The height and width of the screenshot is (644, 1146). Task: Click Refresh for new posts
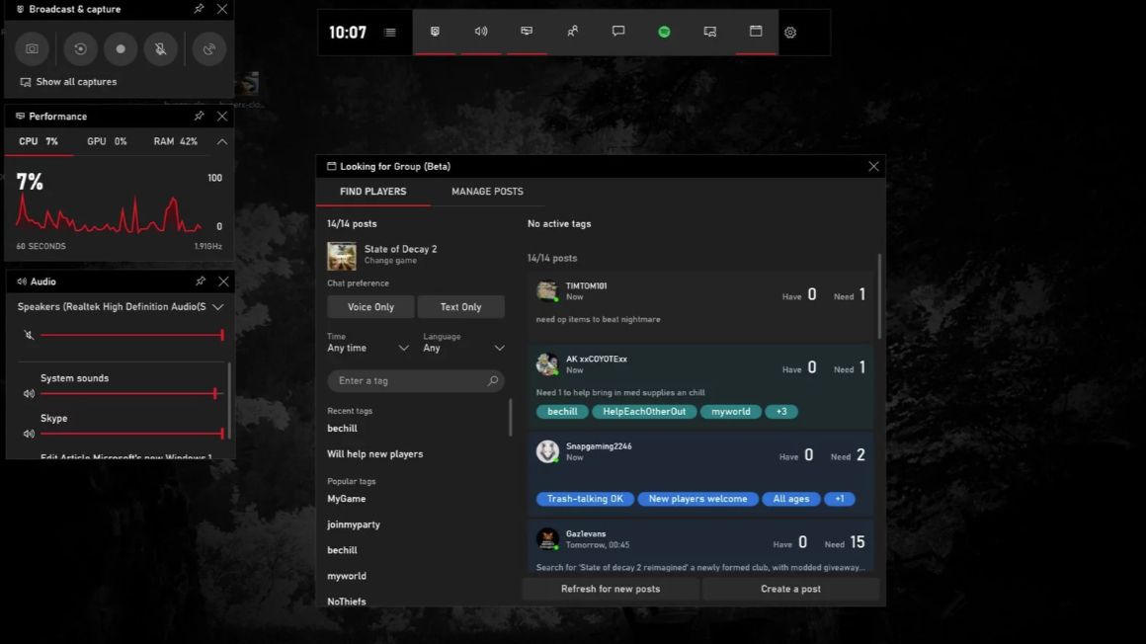[x=610, y=588]
